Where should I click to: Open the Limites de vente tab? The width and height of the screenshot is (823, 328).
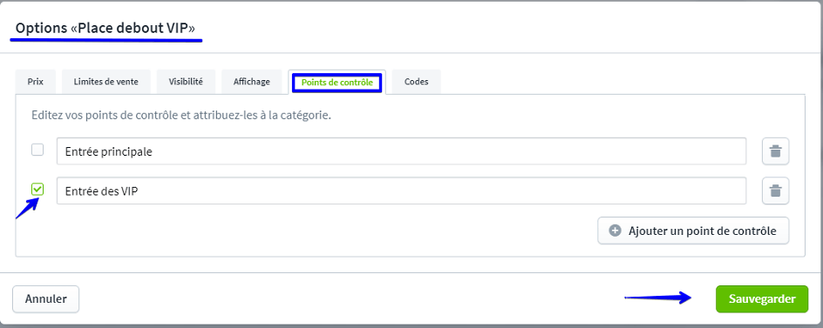click(x=106, y=82)
